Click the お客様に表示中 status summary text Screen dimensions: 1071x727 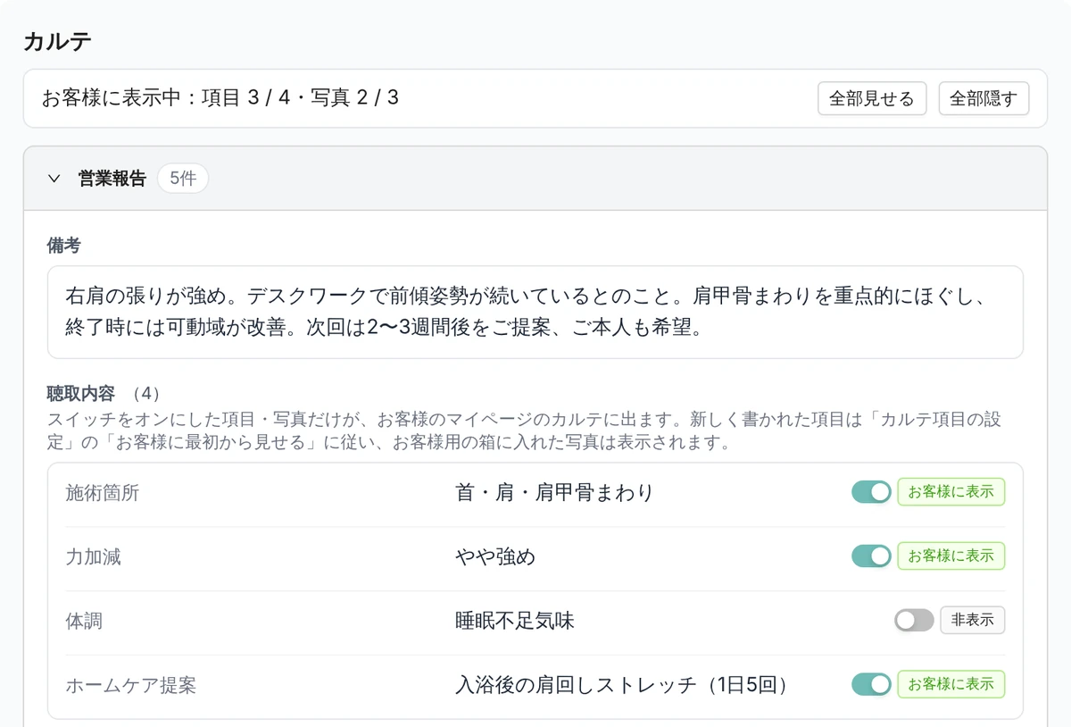(220, 98)
